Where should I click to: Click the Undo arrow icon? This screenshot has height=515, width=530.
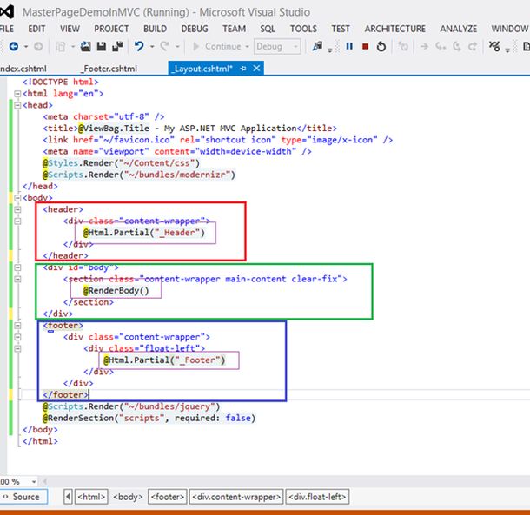pos(140,46)
